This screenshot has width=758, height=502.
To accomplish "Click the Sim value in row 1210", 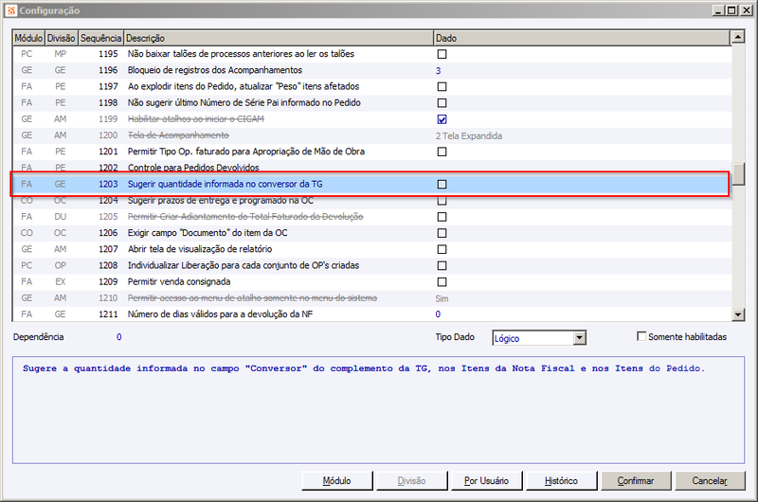I will click(x=442, y=298).
